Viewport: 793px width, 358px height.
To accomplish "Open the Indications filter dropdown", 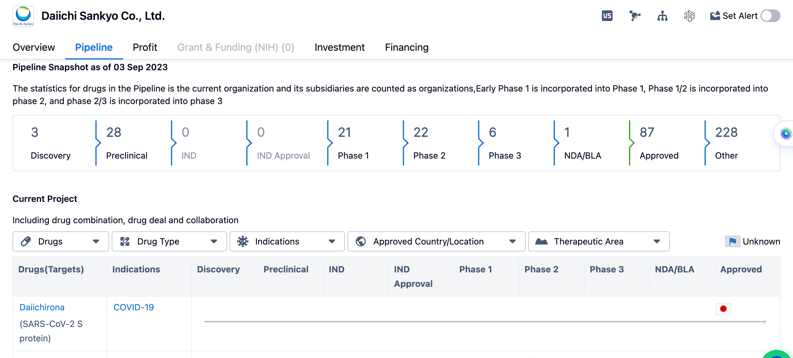I will [287, 241].
